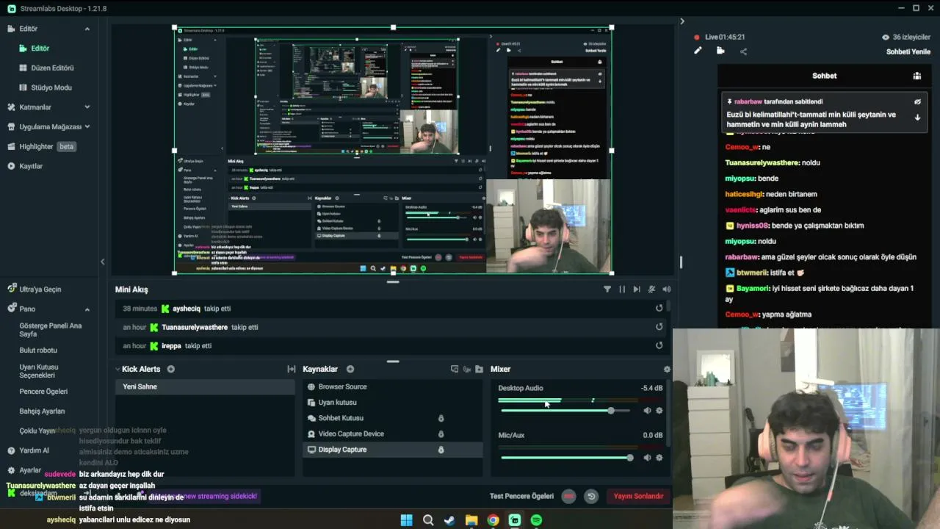
Task: Open the Mixer advanced audio settings gear
Action: [x=667, y=369]
